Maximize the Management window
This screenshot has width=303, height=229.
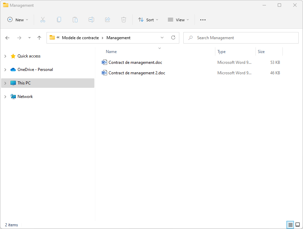coord(279,5)
